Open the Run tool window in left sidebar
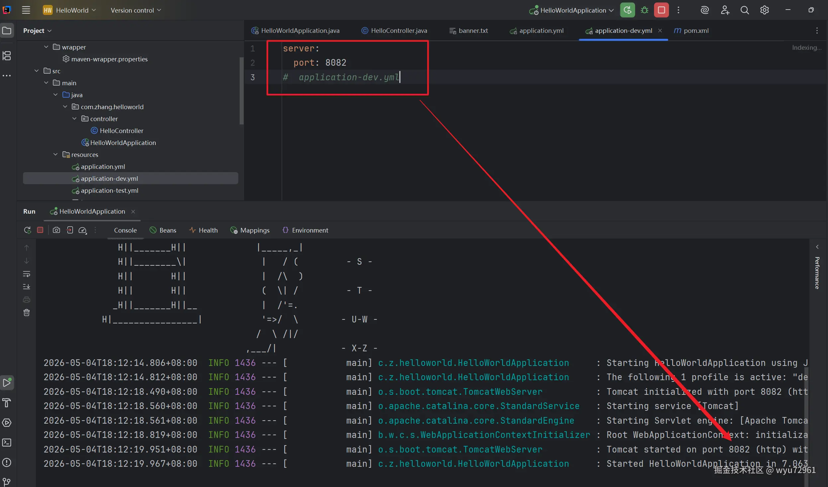 click(x=7, y=383)
